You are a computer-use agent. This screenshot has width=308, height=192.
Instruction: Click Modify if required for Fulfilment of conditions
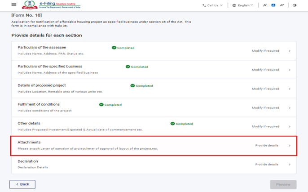265,108
